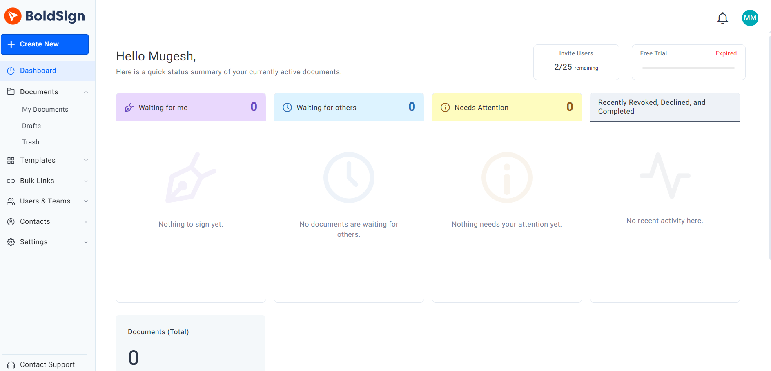
Task: Expand the Contacts sidebar section
Action: 86,221
